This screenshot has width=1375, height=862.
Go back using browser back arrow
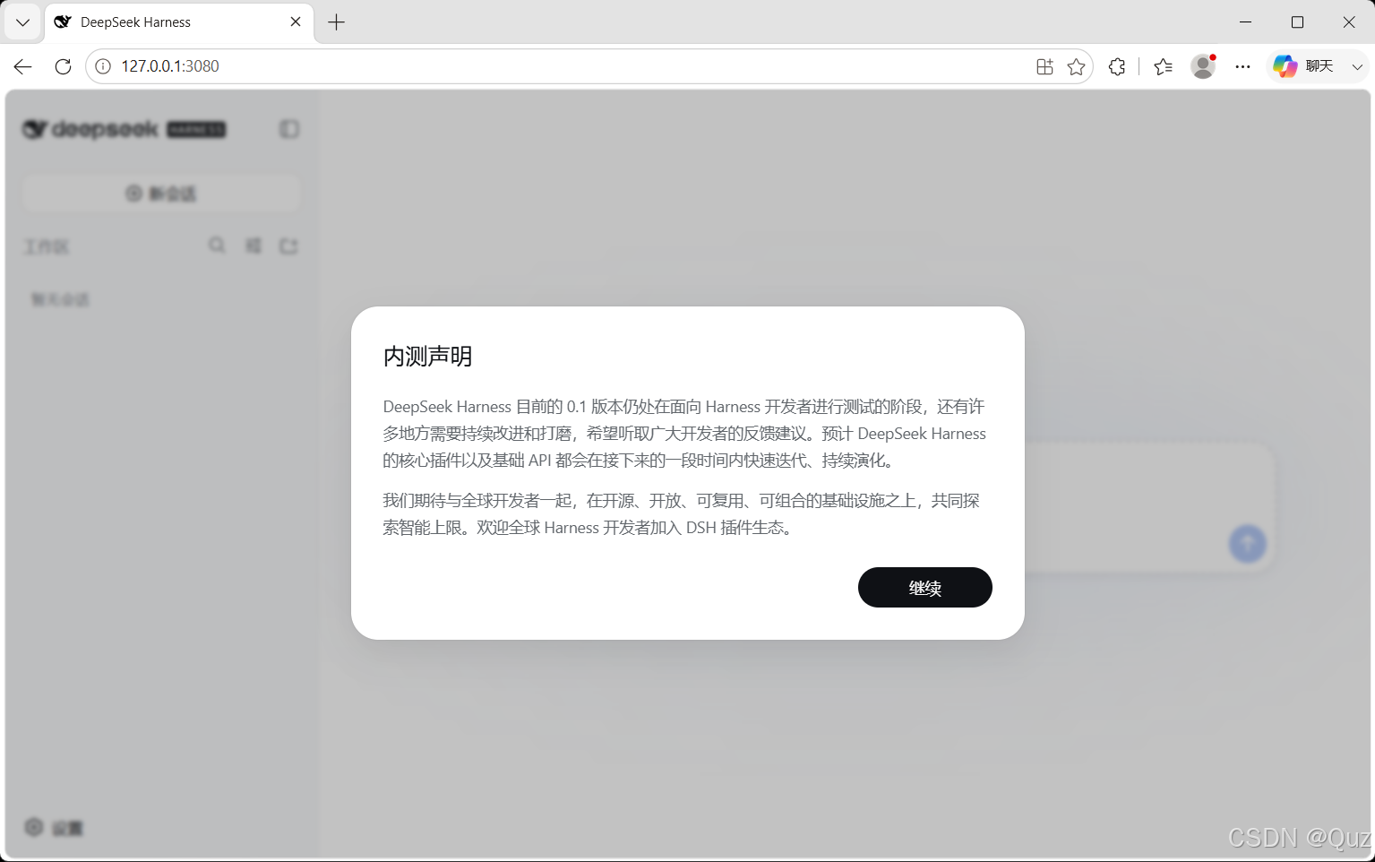point(22,66)
